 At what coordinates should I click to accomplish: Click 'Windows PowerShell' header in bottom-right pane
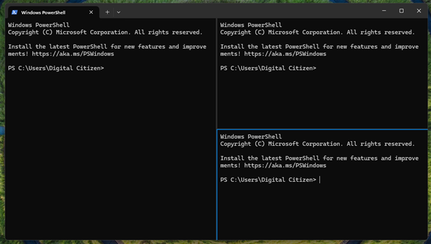[x=251, y=137]
